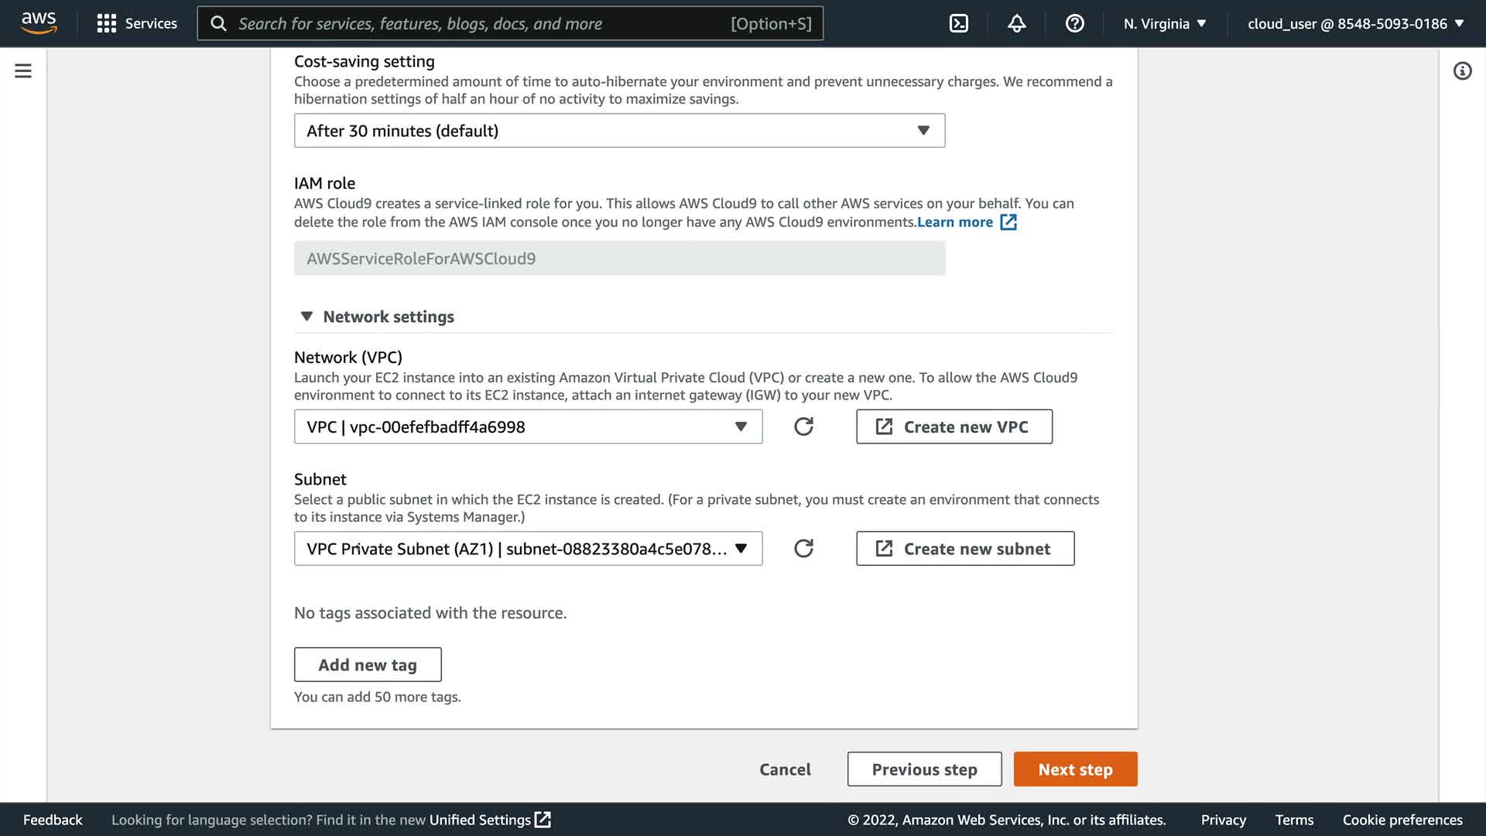Open the cloud_user account menu

click(1355, 23)
